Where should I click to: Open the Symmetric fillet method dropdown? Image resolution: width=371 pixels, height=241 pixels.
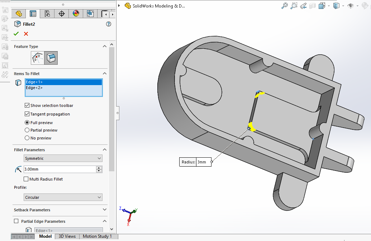point(63,158)
